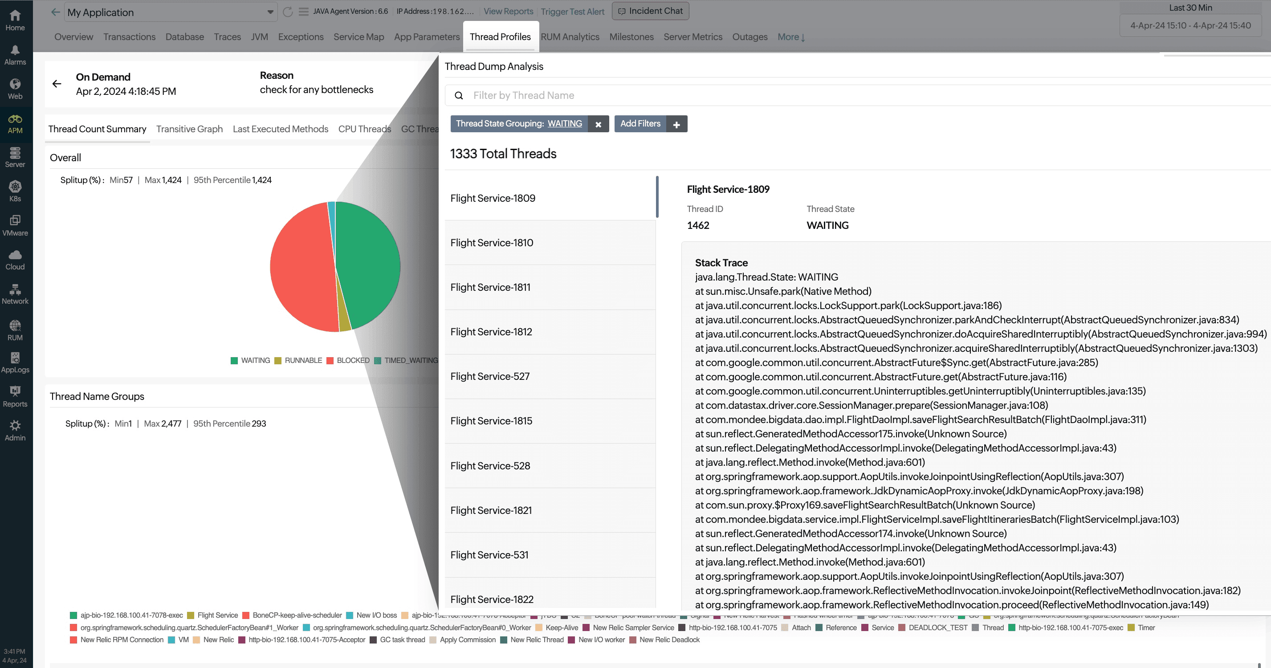Click the hamburger menu icon near agent version
This screenshot has width=1271, height=668.
tap(304, 12)
